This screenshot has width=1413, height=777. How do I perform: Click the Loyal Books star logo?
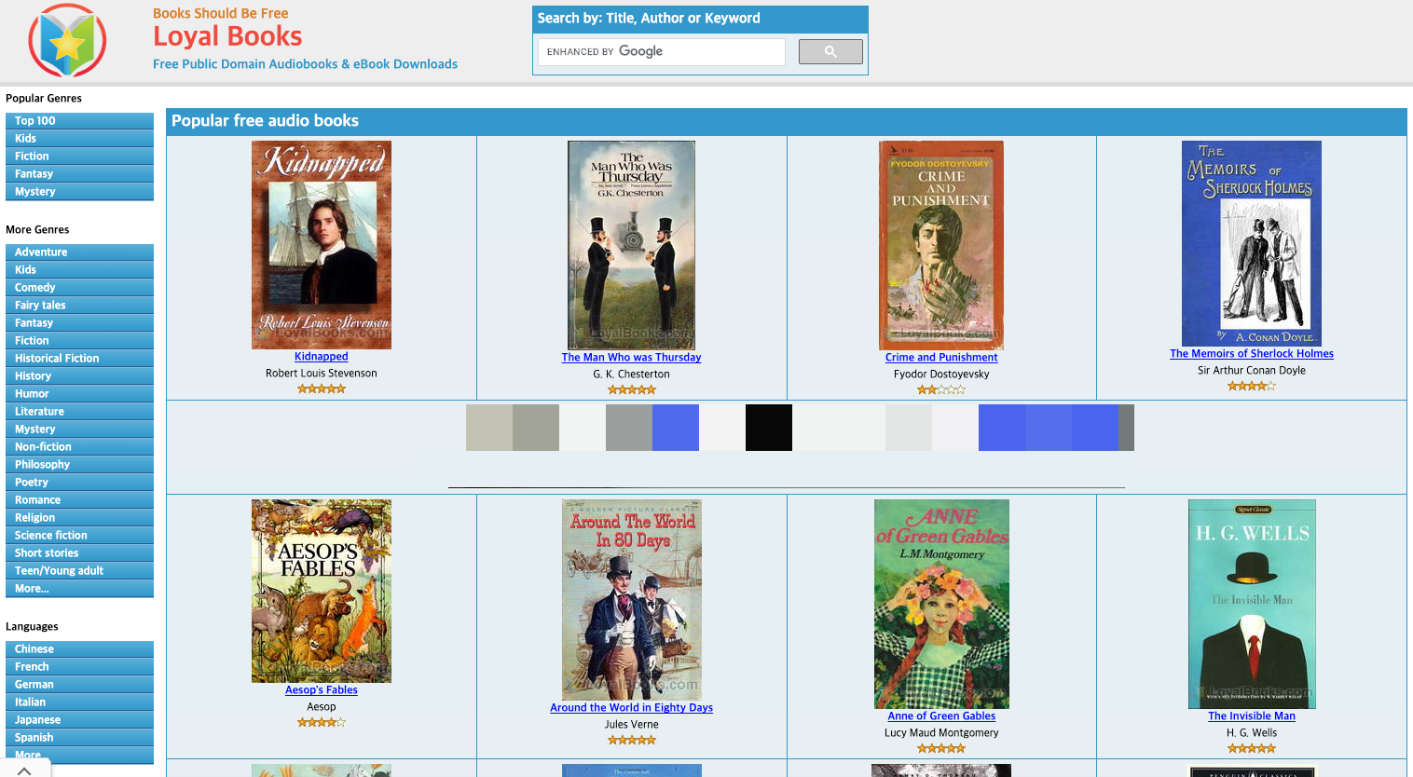pos(67,40)
